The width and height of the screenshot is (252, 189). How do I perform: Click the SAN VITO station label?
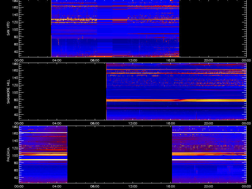pos(9,29)
